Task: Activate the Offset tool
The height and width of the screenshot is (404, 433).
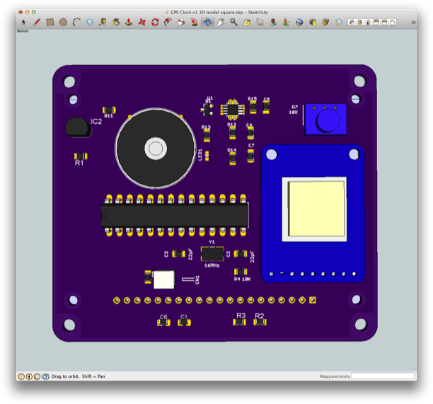Action: [168, 22]
